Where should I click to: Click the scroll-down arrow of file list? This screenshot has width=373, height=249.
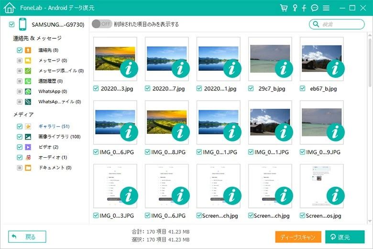[369, 220]
